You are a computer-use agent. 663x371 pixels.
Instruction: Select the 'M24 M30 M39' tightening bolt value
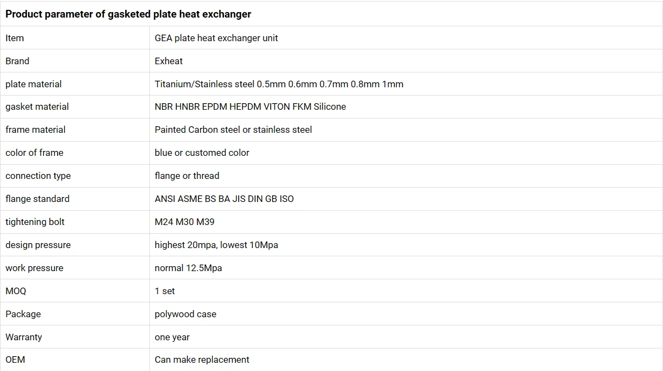pyautogui.click(x=184, y=222)
